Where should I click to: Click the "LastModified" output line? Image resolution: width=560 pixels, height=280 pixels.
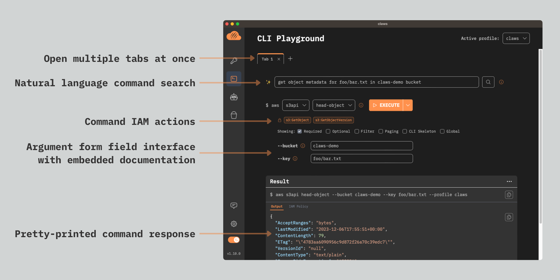pos(331,229)
